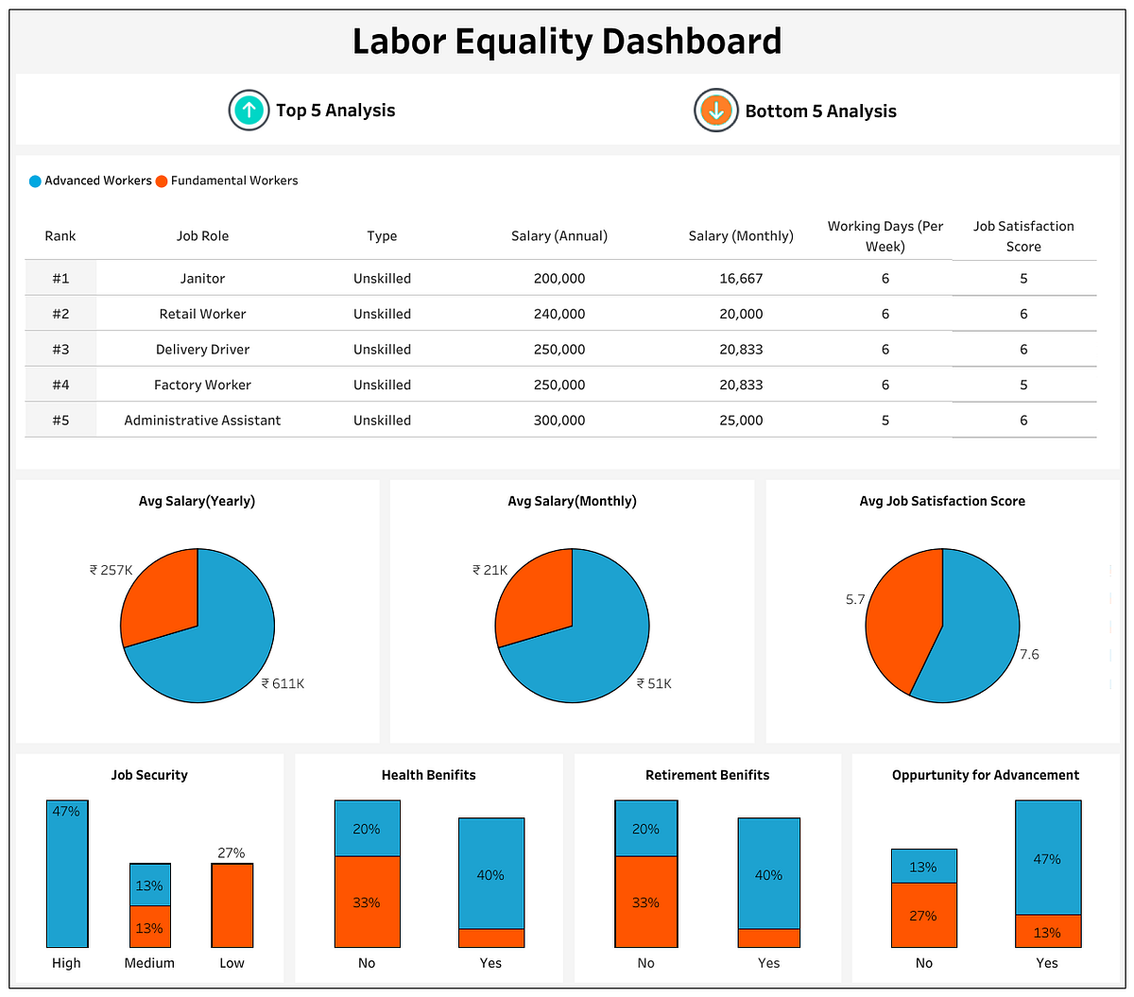Image resolution: width=1134 pixels, height=997 pixels.
Task: Select the orange Fundamental Workers legend dot
Action: tap(159, 180)
